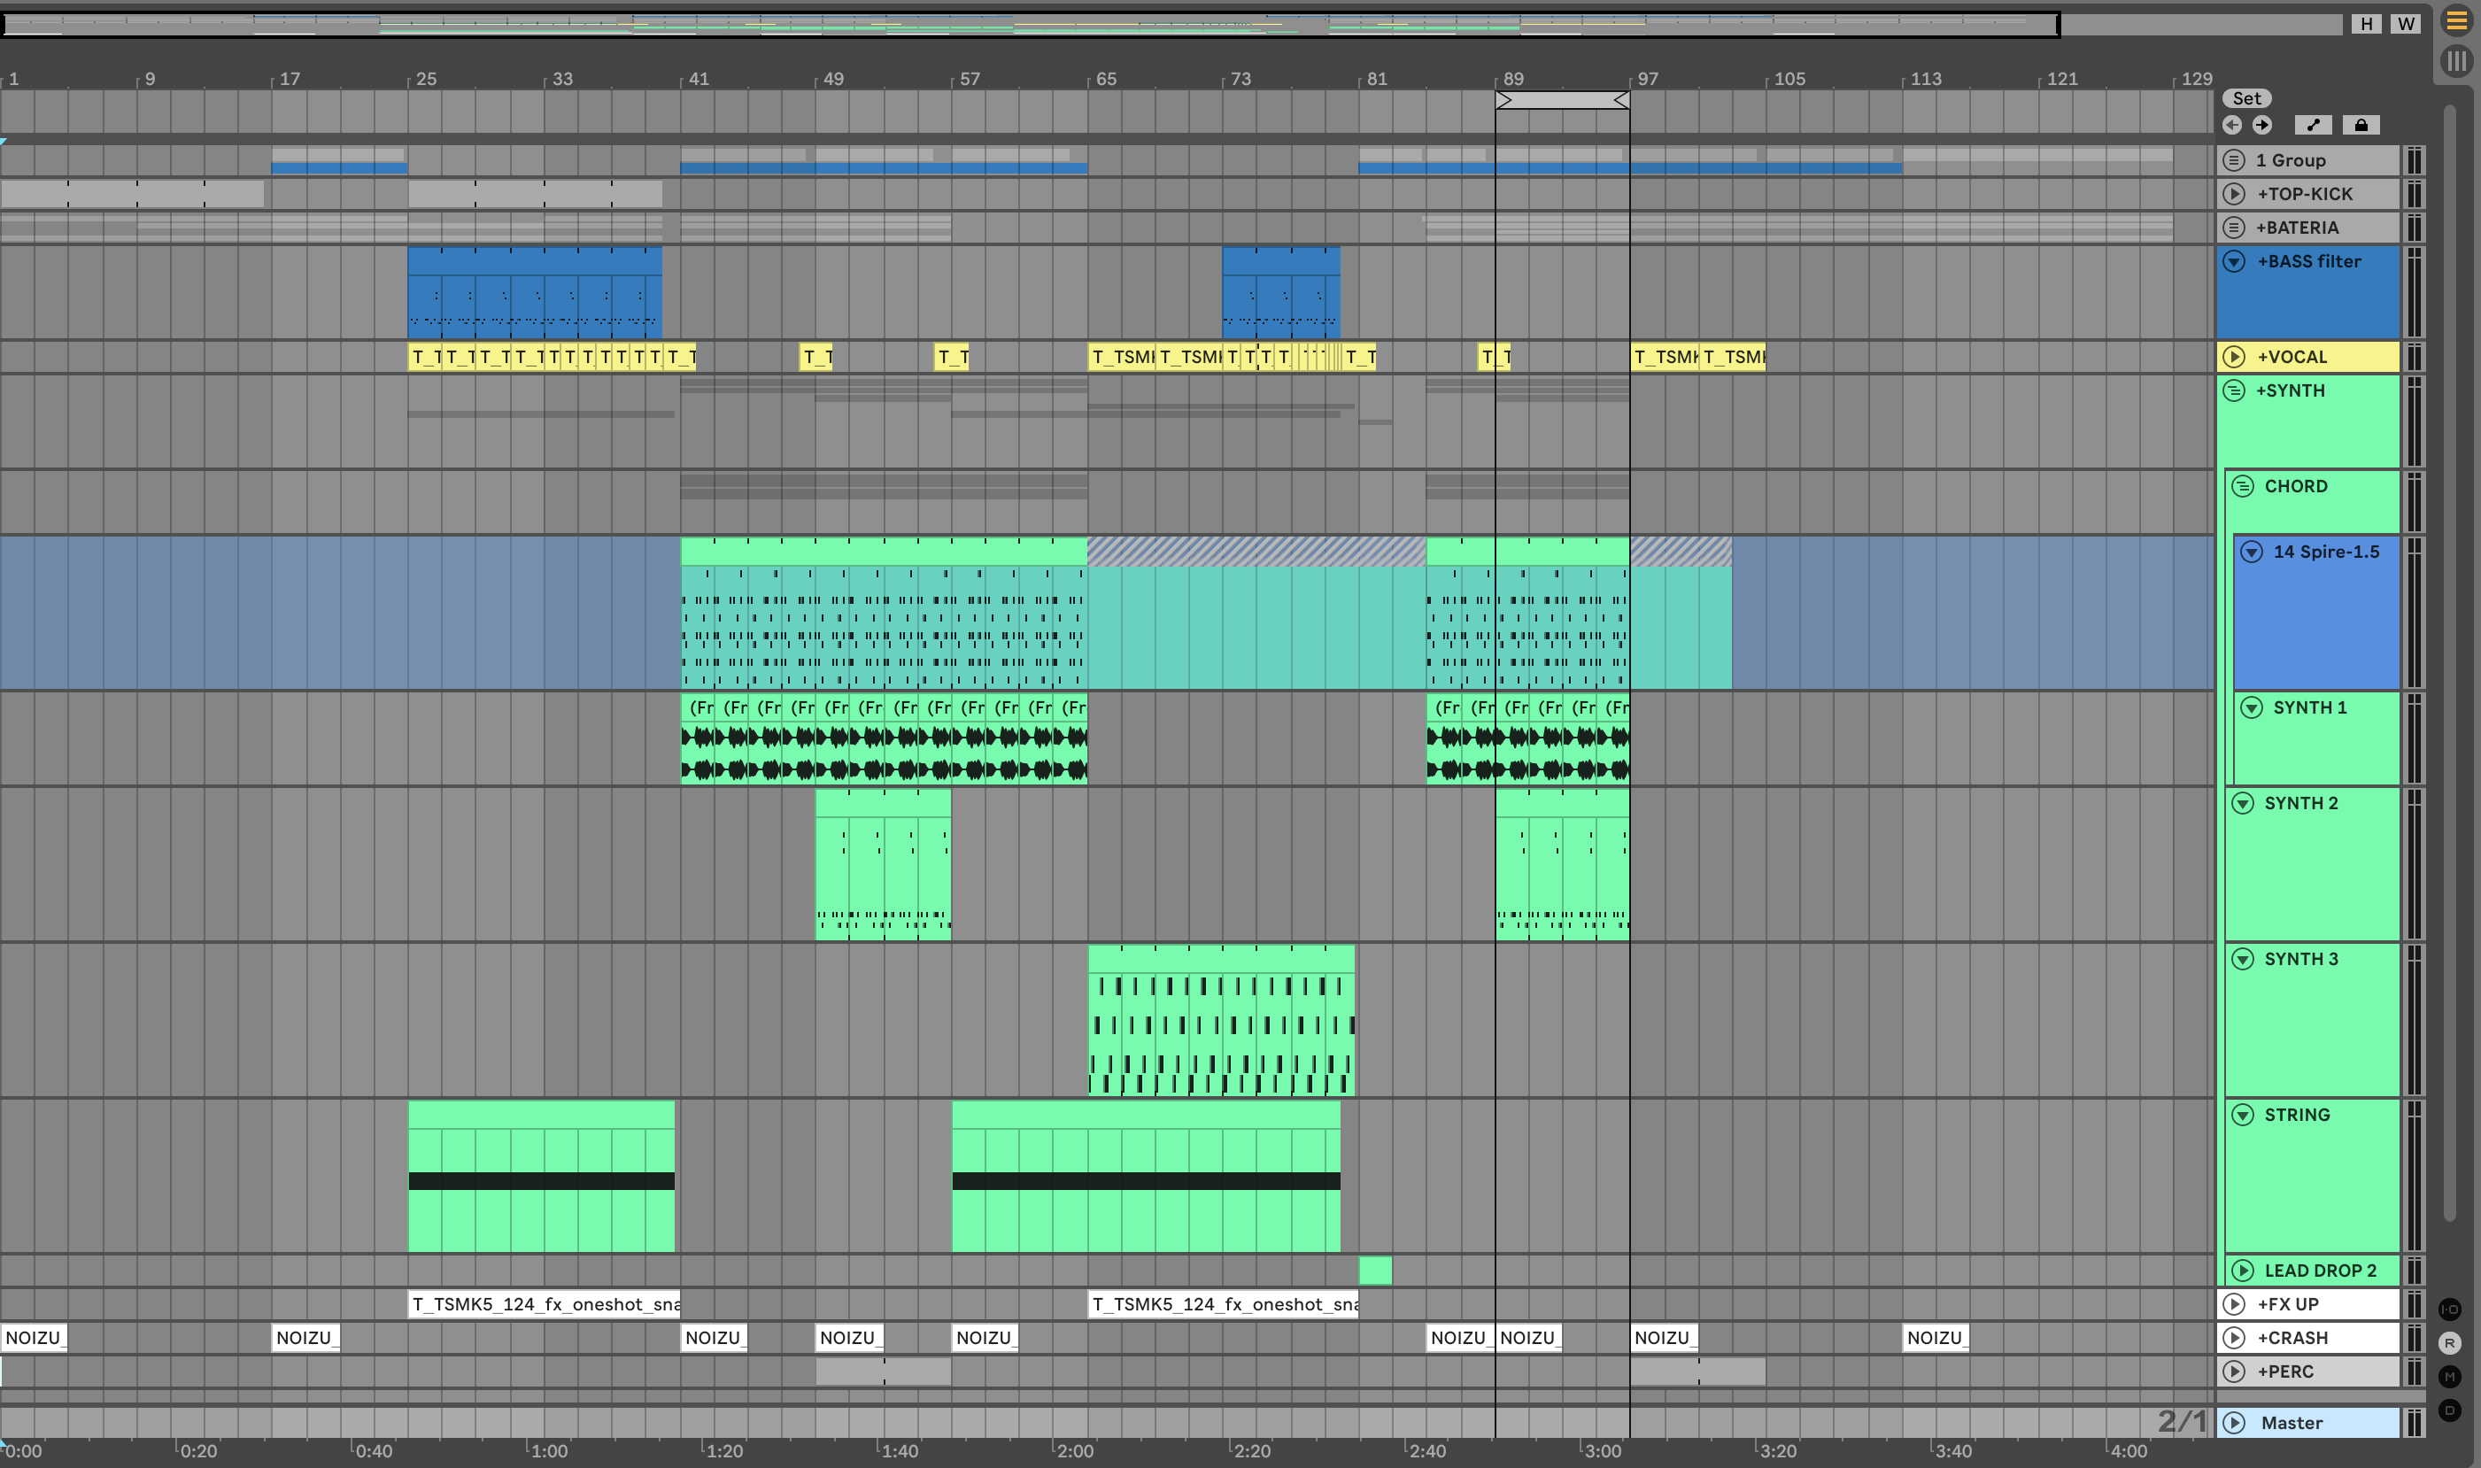Viewport: 2481px width, 1468px height.
Task: Click +BASS filter track level meter
Action: click(2414, 292)
